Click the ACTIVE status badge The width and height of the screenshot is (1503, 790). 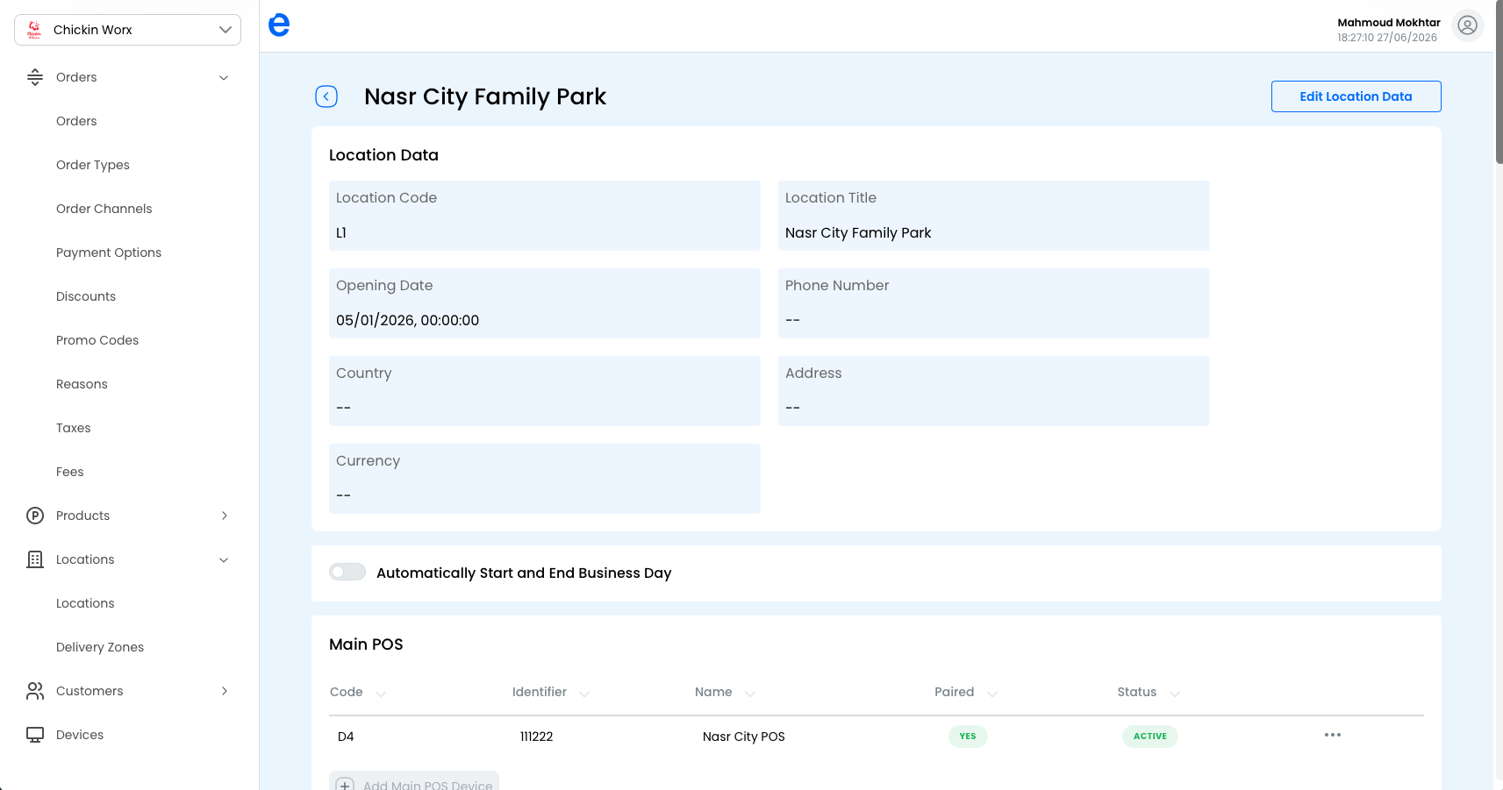(1150, 736)
